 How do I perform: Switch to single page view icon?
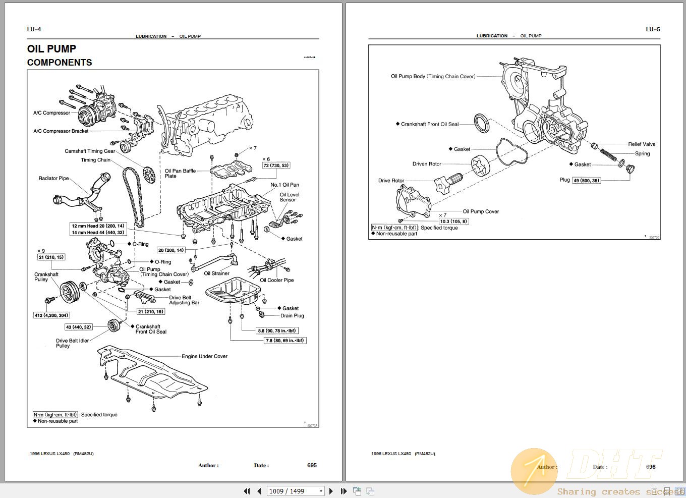[654, 491]
